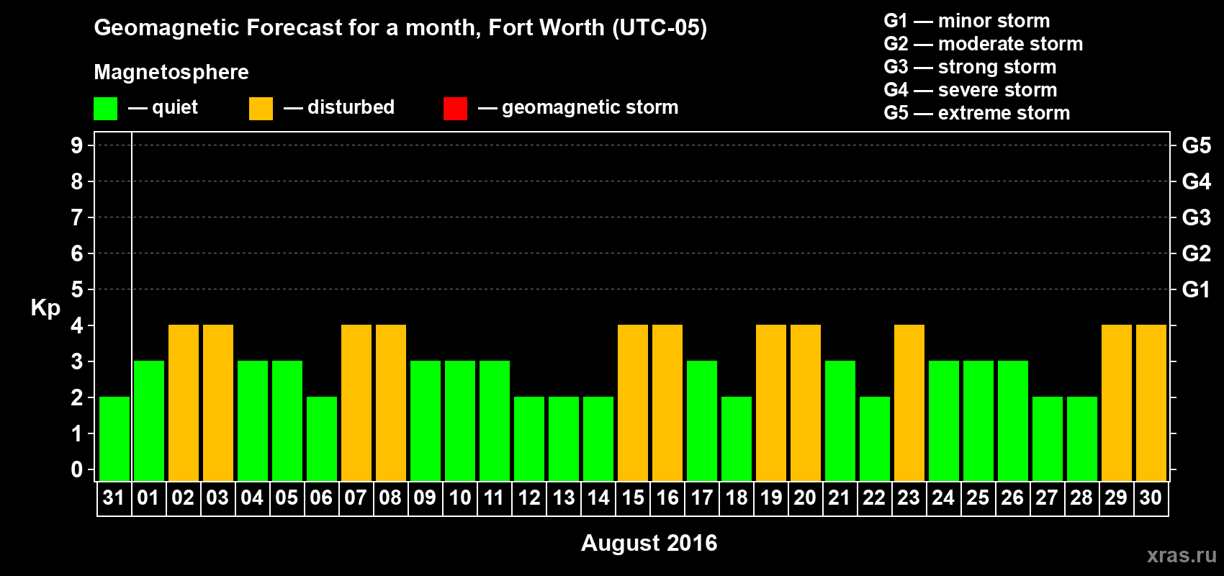Click the 'G4 — severe storm' legend line
1224x576 pixels.
coord(970,90)
